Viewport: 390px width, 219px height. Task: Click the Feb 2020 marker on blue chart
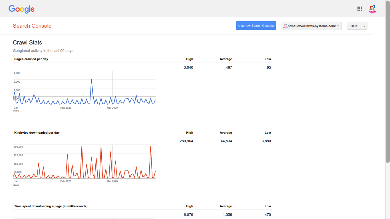point(66,108)
